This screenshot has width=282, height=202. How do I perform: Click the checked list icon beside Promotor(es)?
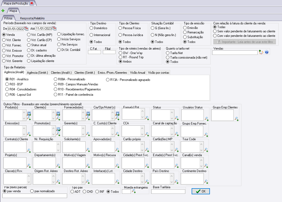point(58,129)
